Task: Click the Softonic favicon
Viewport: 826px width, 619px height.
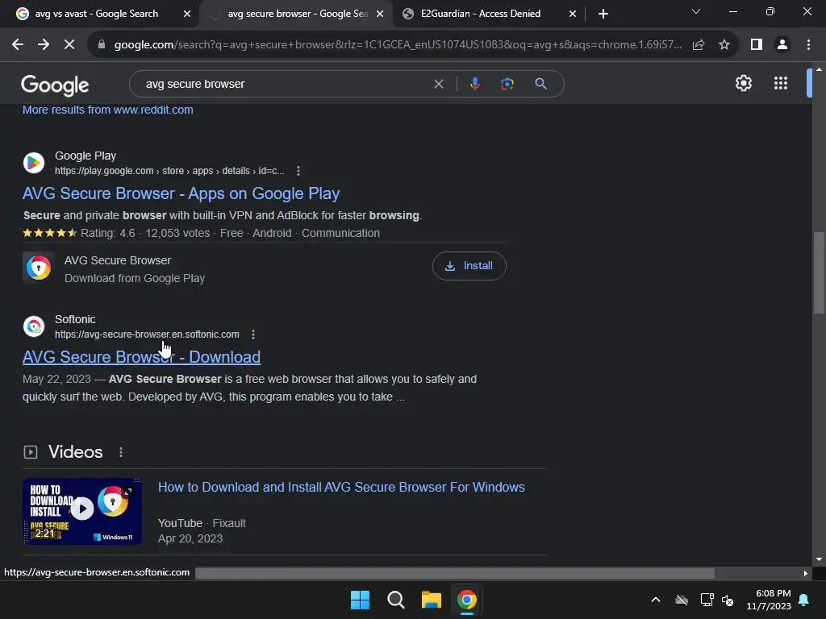Action: [34, 326]
